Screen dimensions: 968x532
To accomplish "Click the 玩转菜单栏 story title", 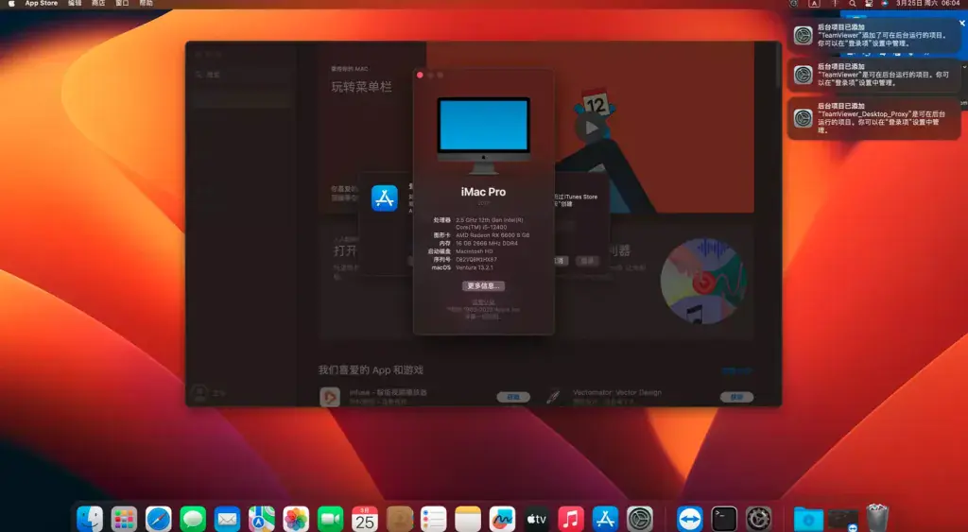I will click(x=362, y=87).
